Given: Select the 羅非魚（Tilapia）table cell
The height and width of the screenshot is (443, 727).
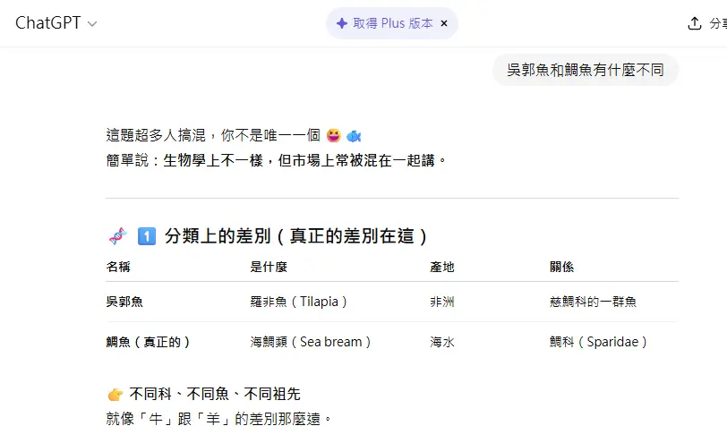Looking at the screenshot, I should coord(299,302).
